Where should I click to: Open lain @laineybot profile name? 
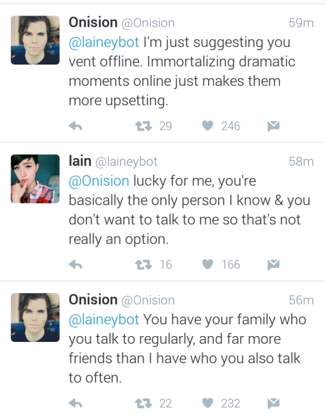pyautogui.click(x=113, y=161)
